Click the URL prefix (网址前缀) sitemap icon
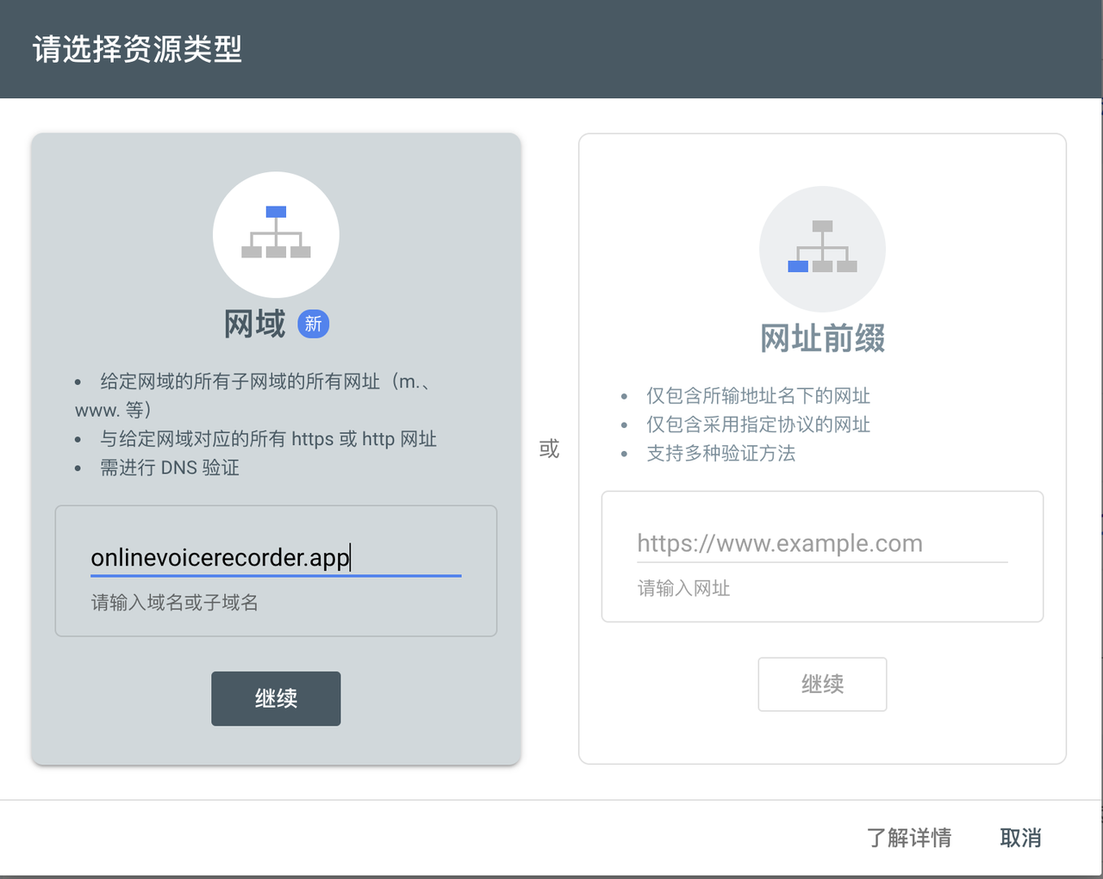Viewport: 1103px width, 879px height. (822, 249)
